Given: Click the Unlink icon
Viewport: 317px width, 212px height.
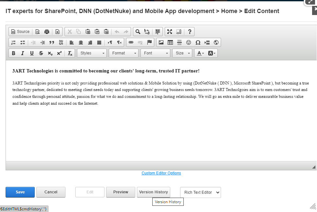Looking at the screenshot, I should [x=140, y=42].
